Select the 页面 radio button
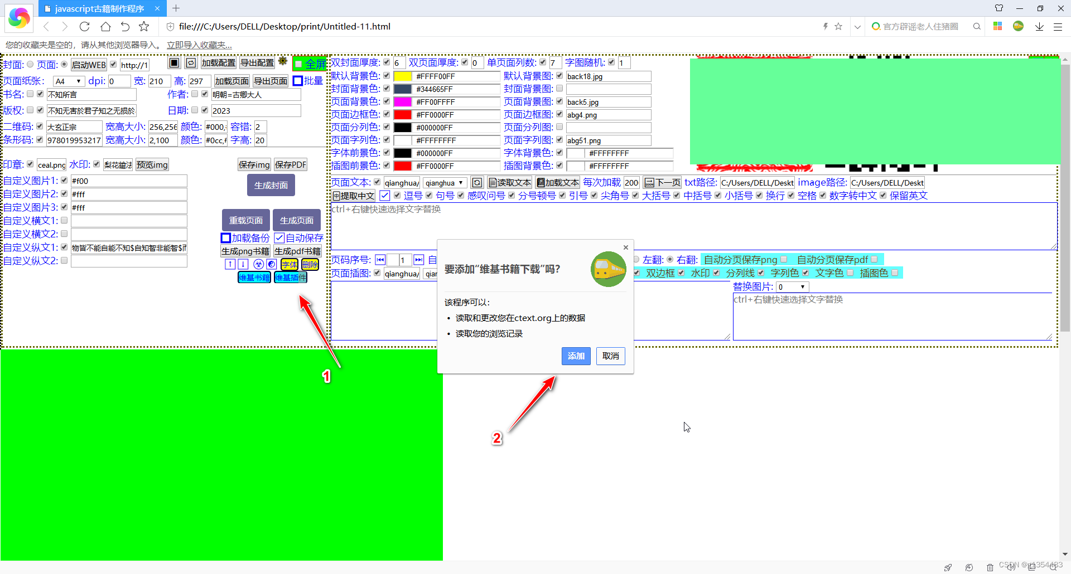This screenshot has width=1071, height=574. click(64, 65)
